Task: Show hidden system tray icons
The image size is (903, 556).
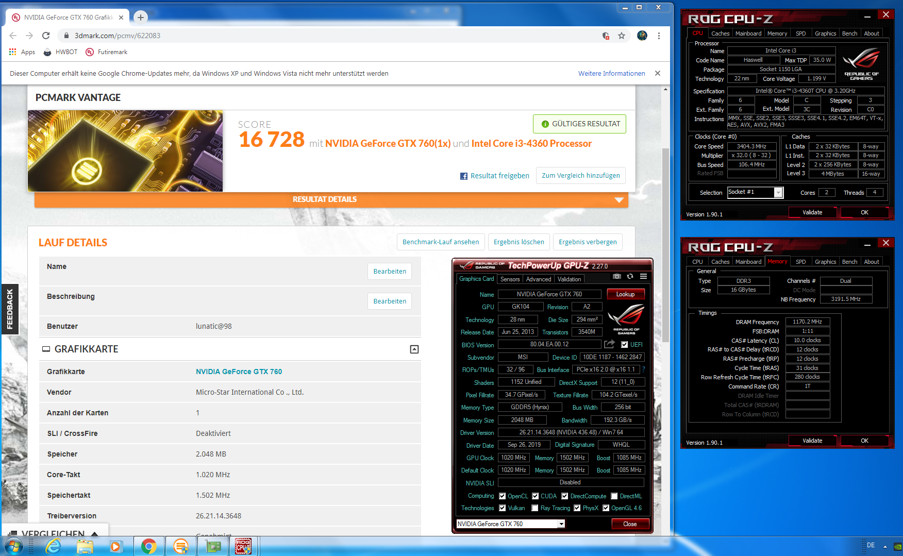Action: coord(885,546)
